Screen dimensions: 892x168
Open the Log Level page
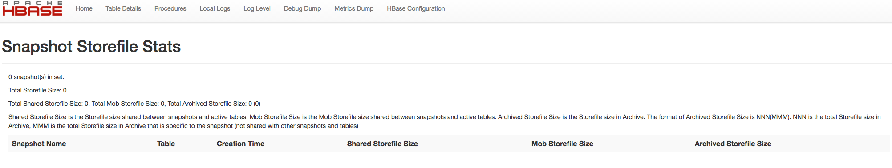coord(257,8)
